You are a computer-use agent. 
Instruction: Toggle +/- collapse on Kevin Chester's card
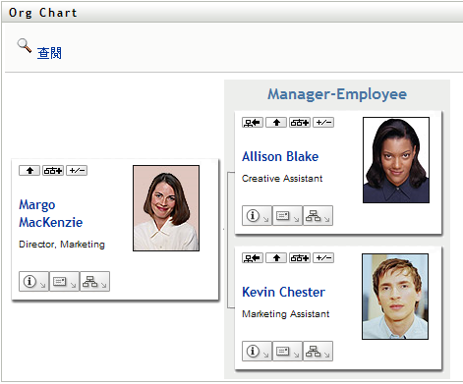click(x=323, y=258)
